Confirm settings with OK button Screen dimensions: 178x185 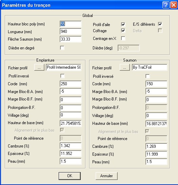70,176
